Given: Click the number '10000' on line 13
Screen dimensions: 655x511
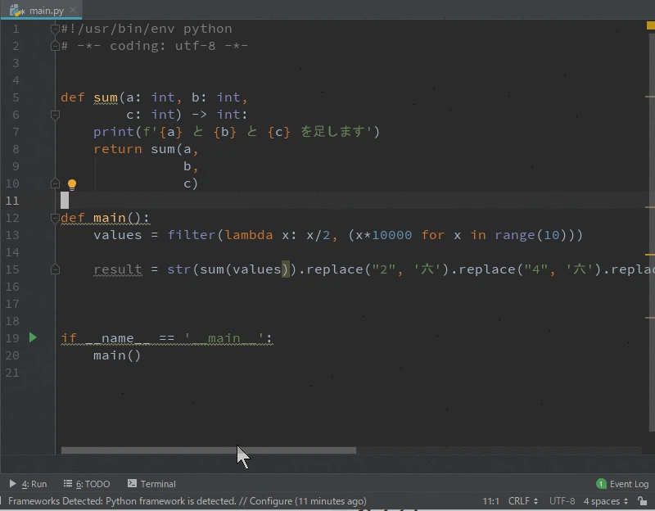Looking at the screenshot, I should point(392,235).
